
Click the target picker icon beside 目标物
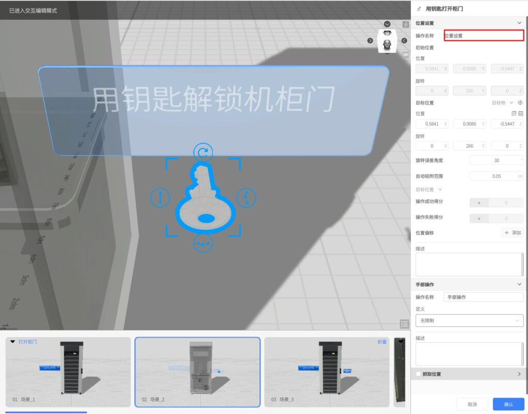[520, 103]
